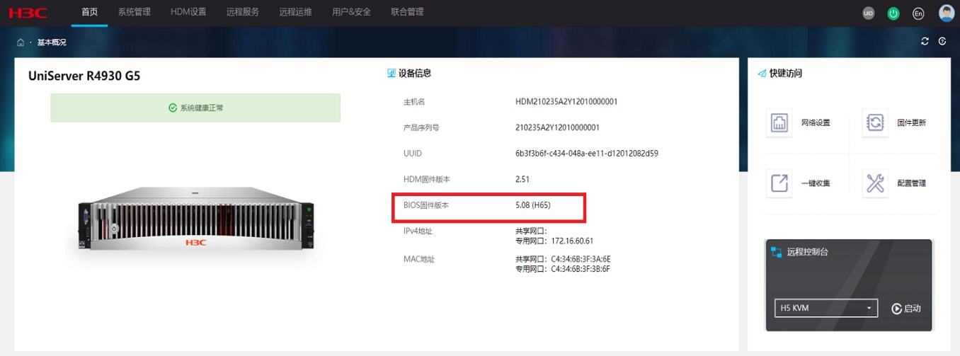Open the 用户&安全 menu
Image resolution: width=960 pixels, height=356 pixels.
pyautogui.click(x=351, y=12)
